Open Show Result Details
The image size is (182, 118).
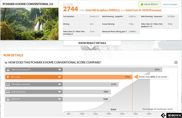(x=92, y=43)
